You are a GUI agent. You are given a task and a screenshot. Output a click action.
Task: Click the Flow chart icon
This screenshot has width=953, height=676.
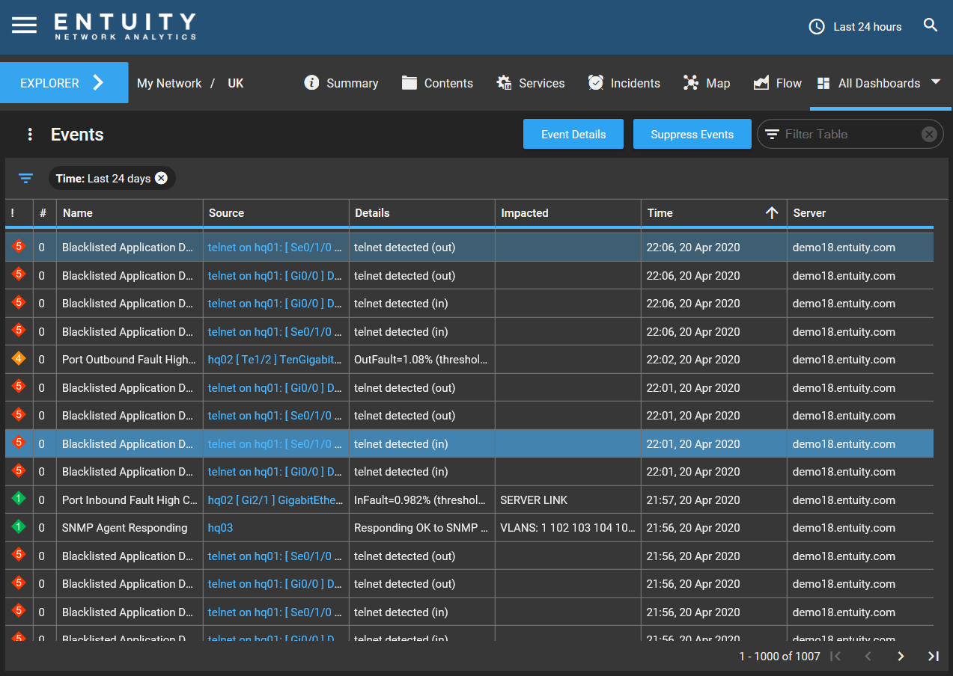[x=761, y=82]
